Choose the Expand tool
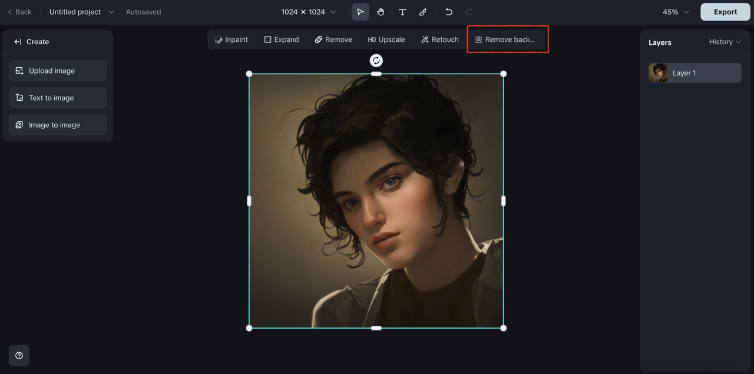Screen dimensions: 754x374 click(x=282, y=39)
